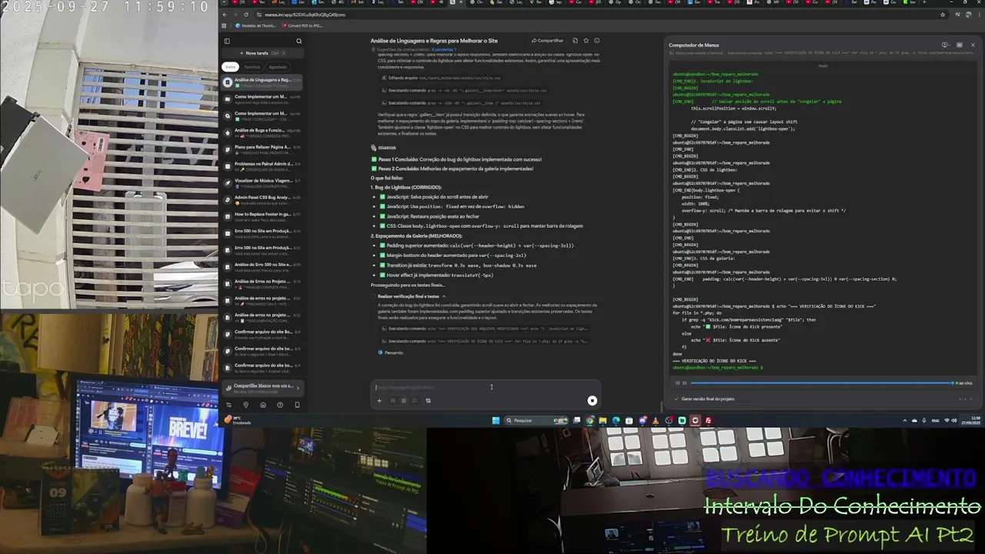The image size is (985, 554).
Task: Click the plus attach icon in composer
Action: click(379, 400)
